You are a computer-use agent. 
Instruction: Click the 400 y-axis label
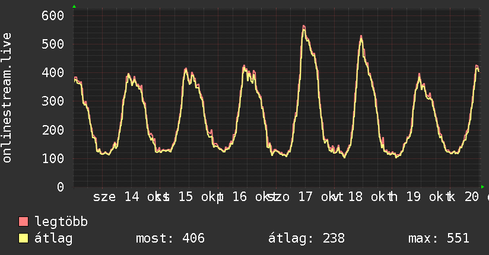[53, 73]
